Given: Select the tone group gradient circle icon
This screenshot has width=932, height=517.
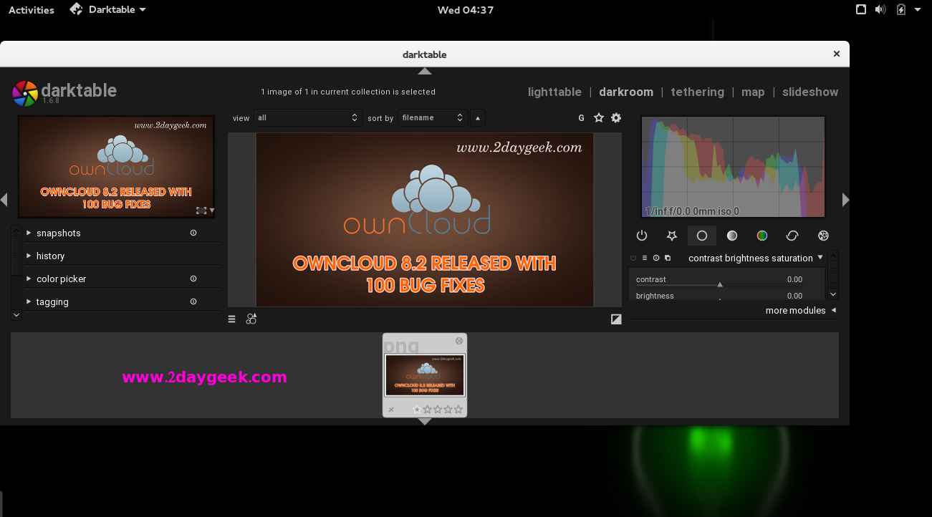Looking at the screenshot, I should coord(732,236).
